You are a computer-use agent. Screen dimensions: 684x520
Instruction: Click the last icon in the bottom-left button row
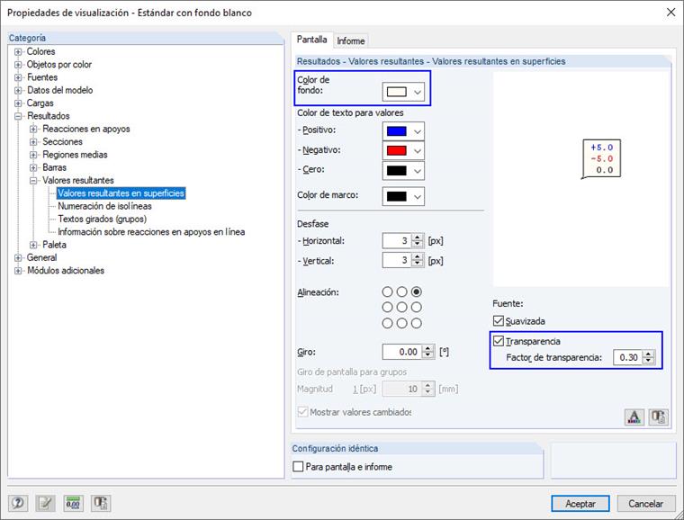coord(101,503)
